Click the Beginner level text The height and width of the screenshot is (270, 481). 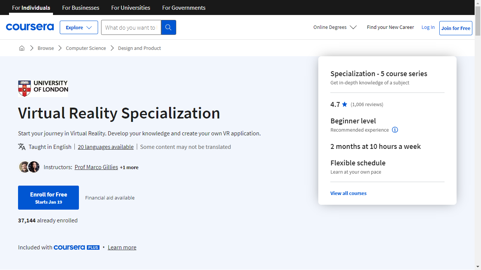(353, 121)
